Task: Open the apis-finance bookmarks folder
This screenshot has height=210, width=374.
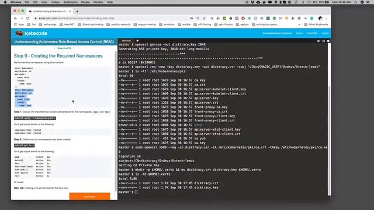Action: [x=223, y=24]
